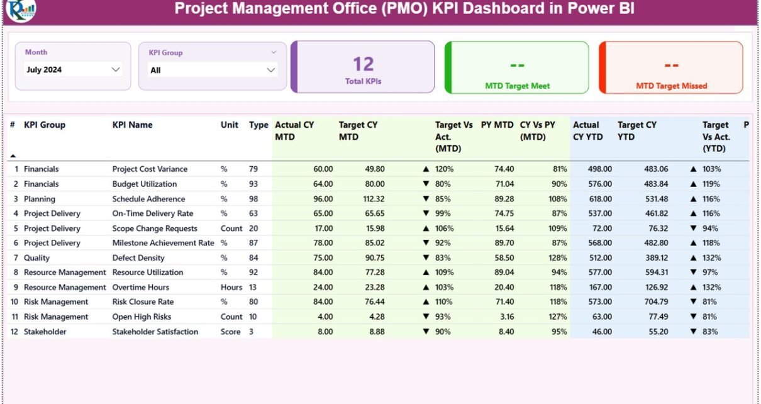Viewport: 761px width, 404px height.
Task: Click the MTD down arrow for Defect Density
Action: (426, 258)
